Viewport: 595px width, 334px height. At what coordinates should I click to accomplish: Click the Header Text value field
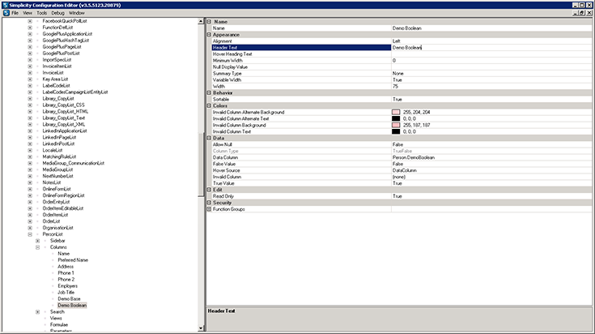click(x=491, y=48)
